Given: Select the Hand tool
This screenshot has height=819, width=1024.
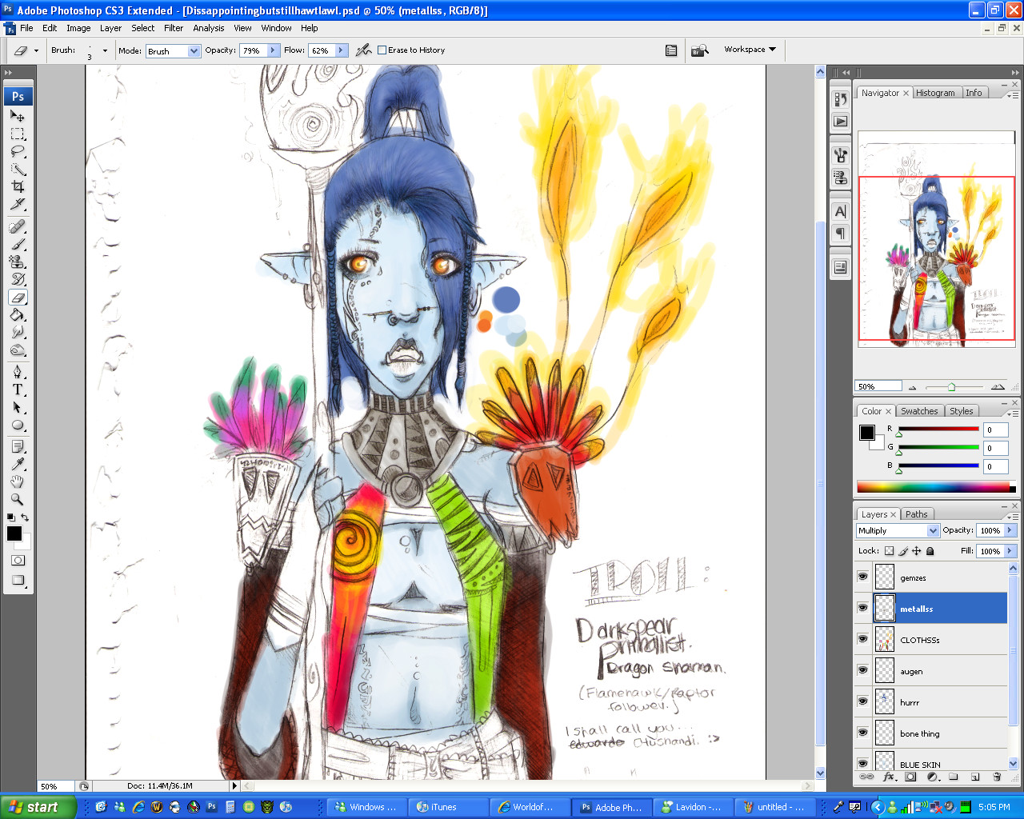Looking at the screenshot, I should pos(18,482).
